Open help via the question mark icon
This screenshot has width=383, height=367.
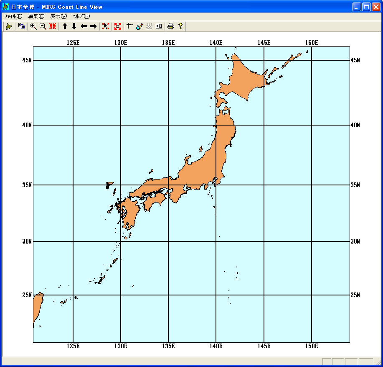coord(180,26)
